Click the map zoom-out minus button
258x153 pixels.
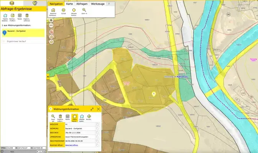coord(51,25)
